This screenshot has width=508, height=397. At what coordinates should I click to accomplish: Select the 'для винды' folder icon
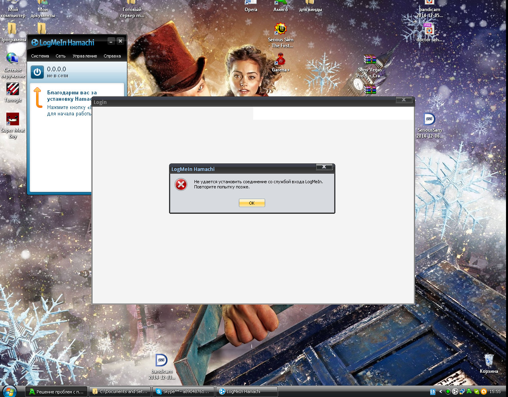click(310, 6)
